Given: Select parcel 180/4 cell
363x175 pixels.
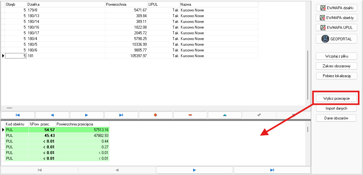Looking at the screenshot, I should pos(66,39).
